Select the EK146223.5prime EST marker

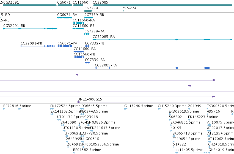(x=189, y=120)
